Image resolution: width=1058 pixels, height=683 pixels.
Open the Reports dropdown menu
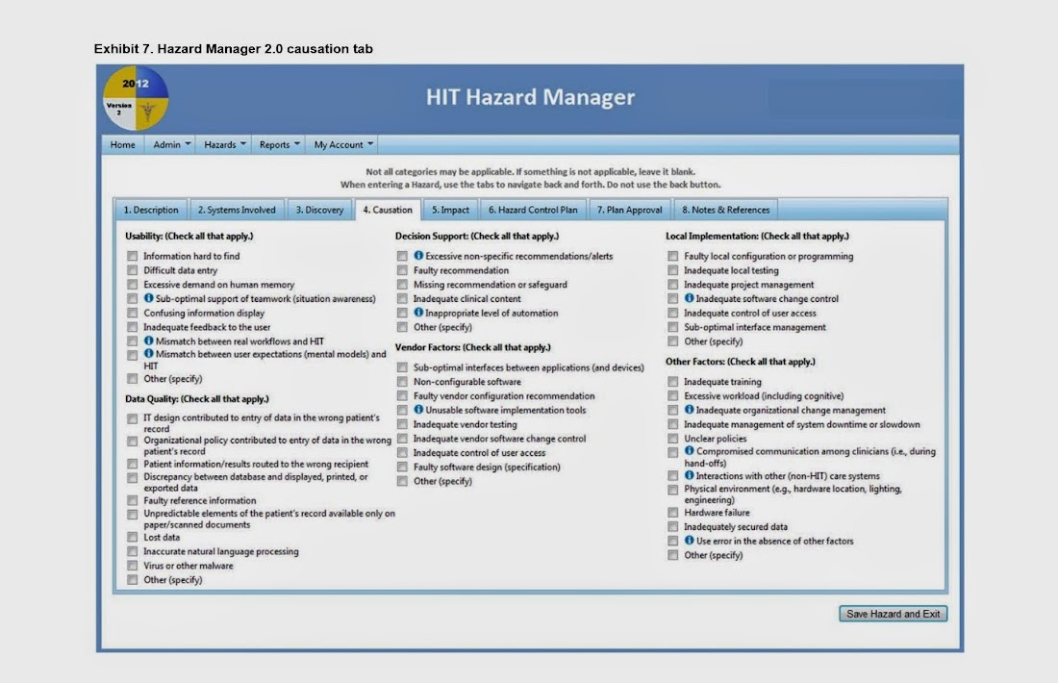(x=279, y=144)
